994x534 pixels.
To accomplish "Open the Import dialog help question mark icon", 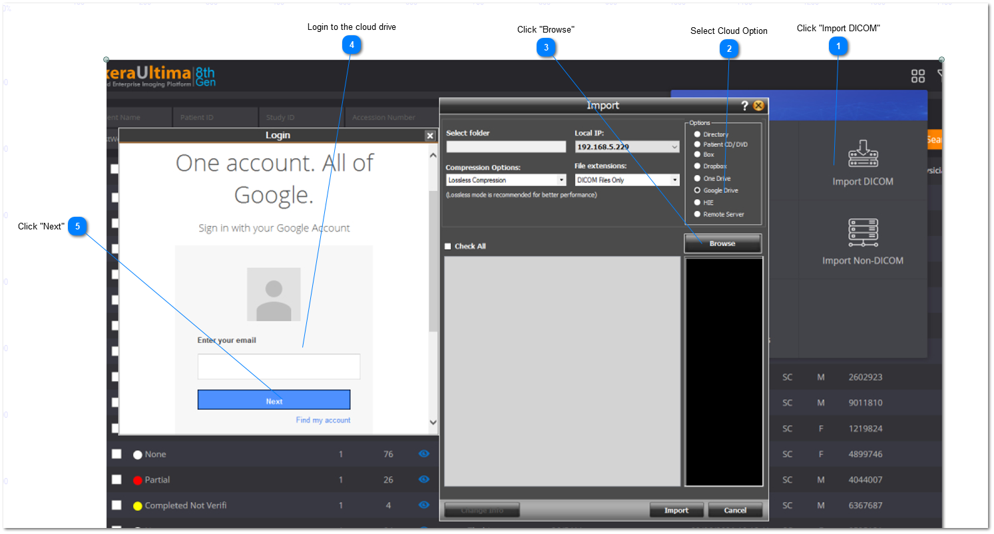I will tap(744, 105).
